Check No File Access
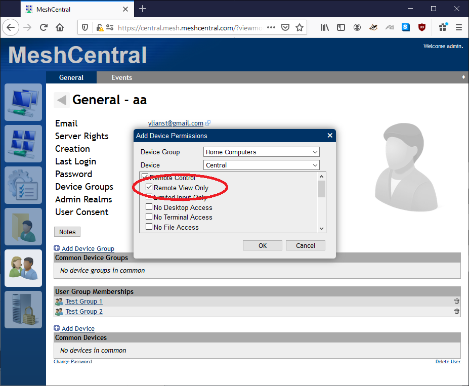 pyautogui.click(x=149, y=227)
